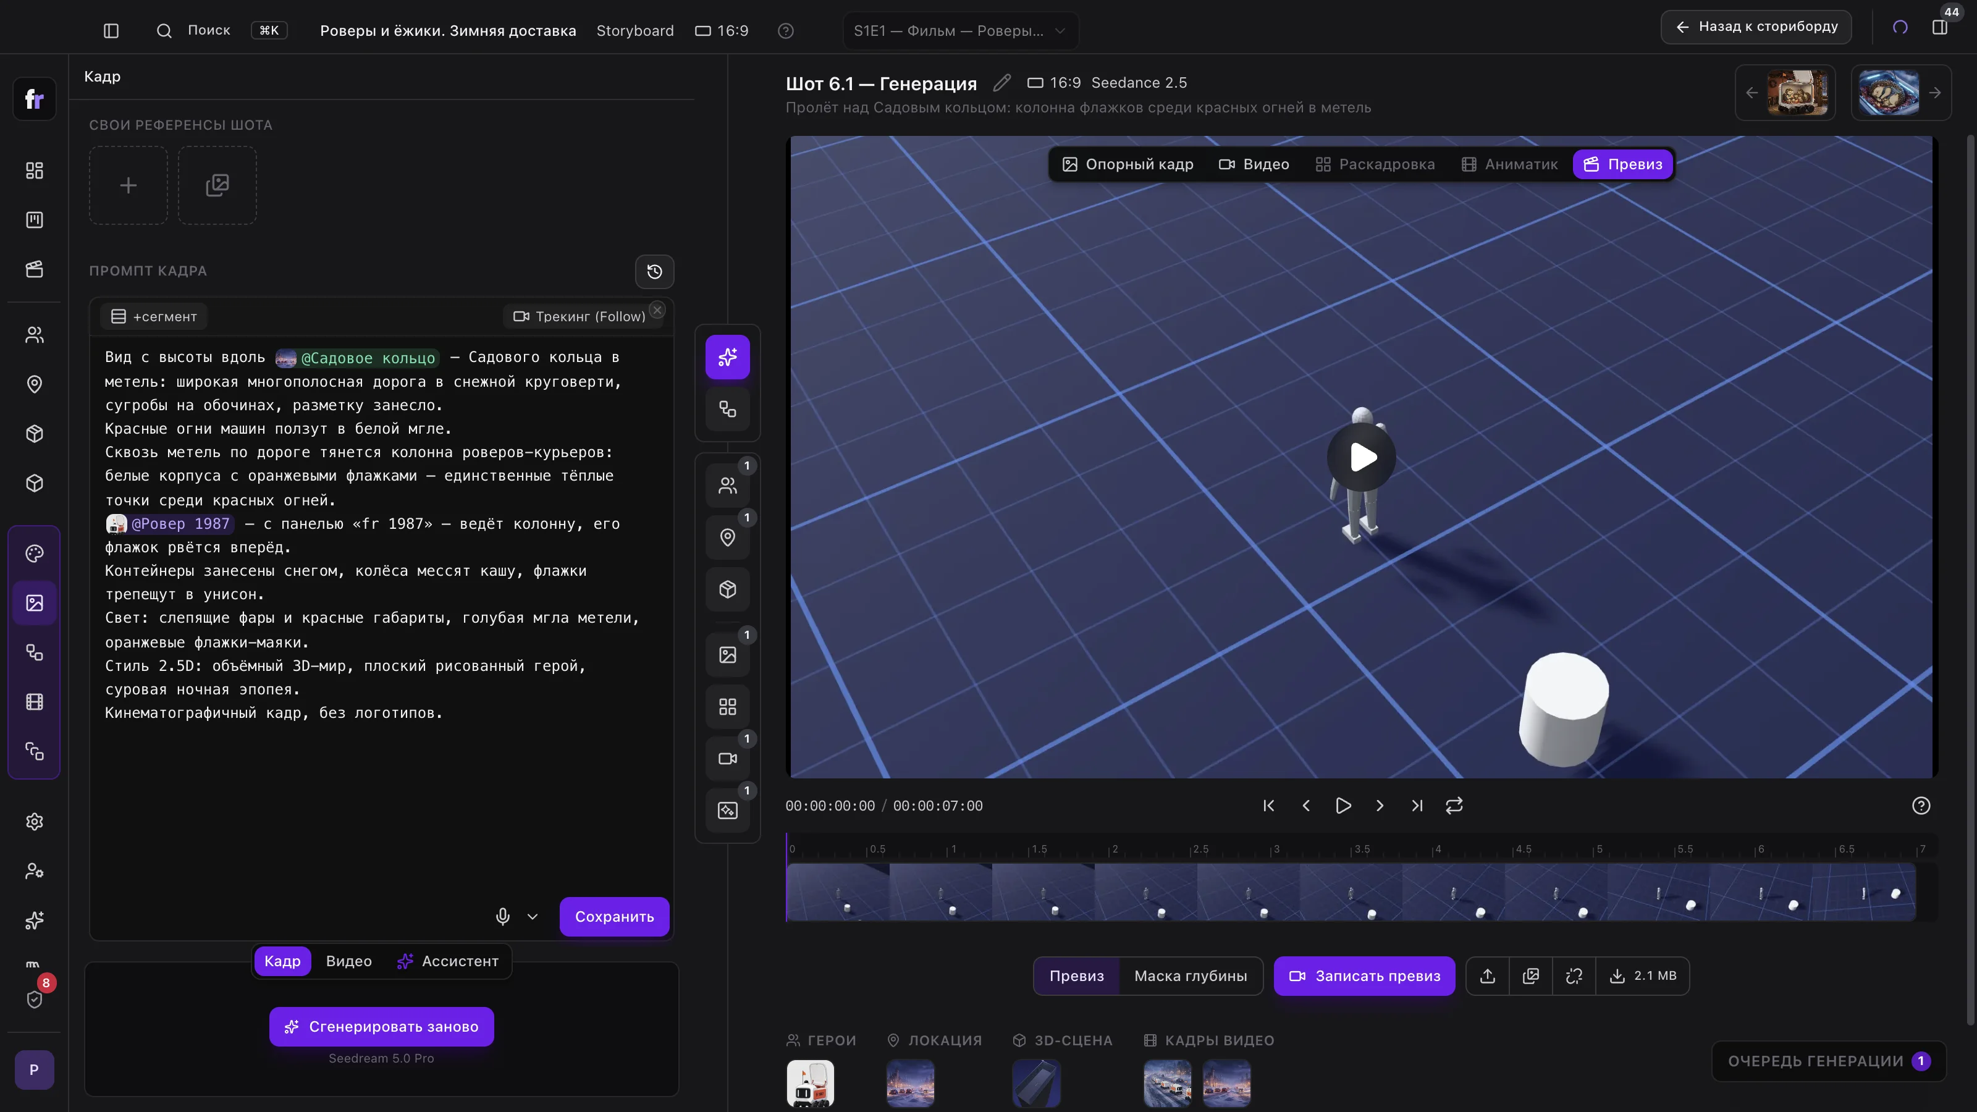
Task: Click the upload icon next to Записать превиз
Action: [1487, 975]
